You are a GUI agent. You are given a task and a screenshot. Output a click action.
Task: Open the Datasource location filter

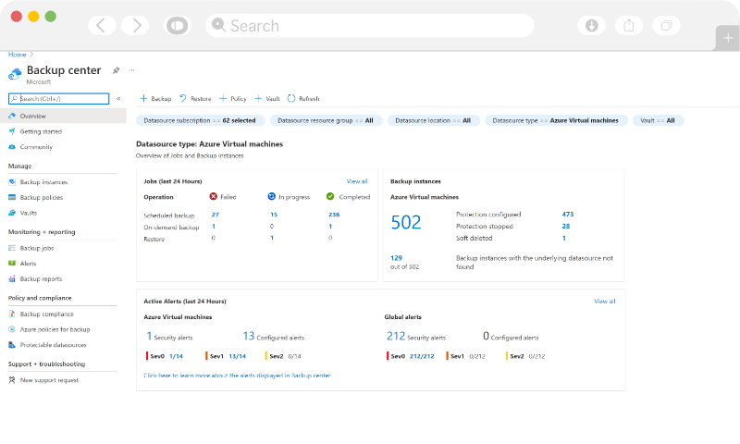click(432, 120)
